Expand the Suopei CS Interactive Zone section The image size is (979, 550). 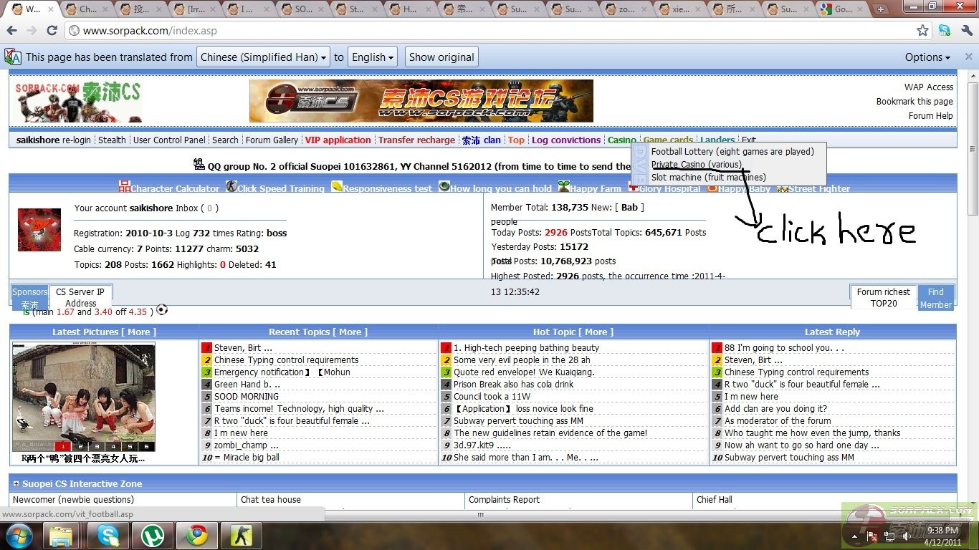[16, 484]
